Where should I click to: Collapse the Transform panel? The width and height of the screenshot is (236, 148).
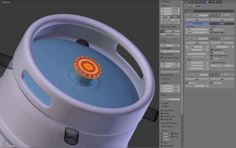coord(162,2)
